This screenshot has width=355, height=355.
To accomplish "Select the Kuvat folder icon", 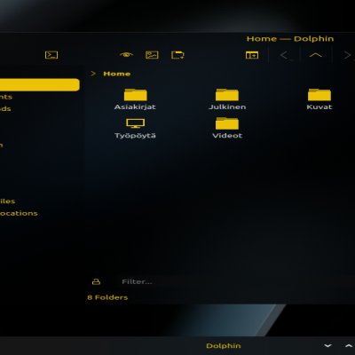I will coord(319,95).
